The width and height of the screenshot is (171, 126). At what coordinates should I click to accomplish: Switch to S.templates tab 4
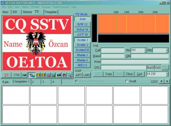[56, 82]
